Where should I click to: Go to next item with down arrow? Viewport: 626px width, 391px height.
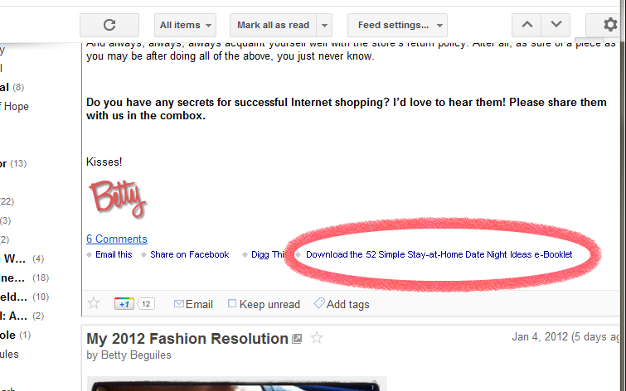[556, 25]
